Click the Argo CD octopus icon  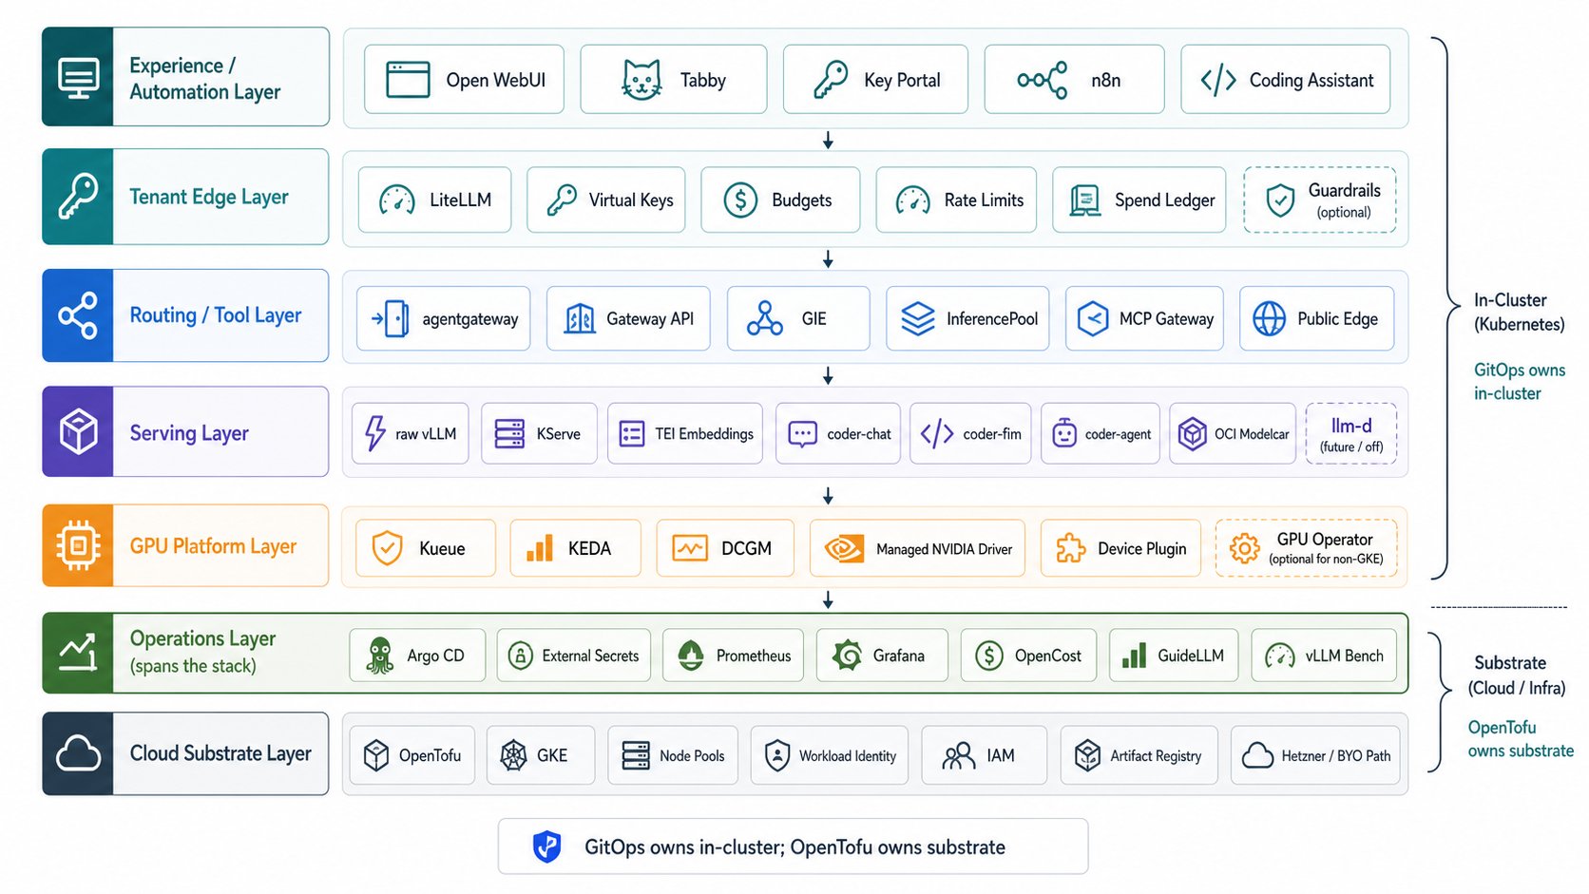[x=380, y=656]
